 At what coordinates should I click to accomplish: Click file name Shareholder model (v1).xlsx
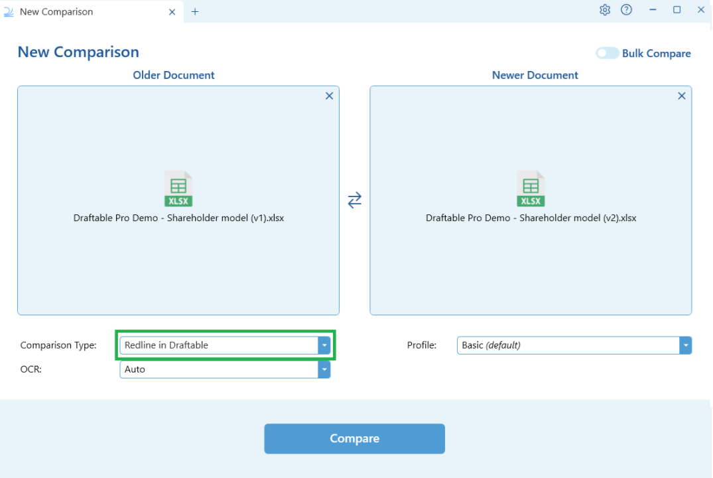pos(178,218)
